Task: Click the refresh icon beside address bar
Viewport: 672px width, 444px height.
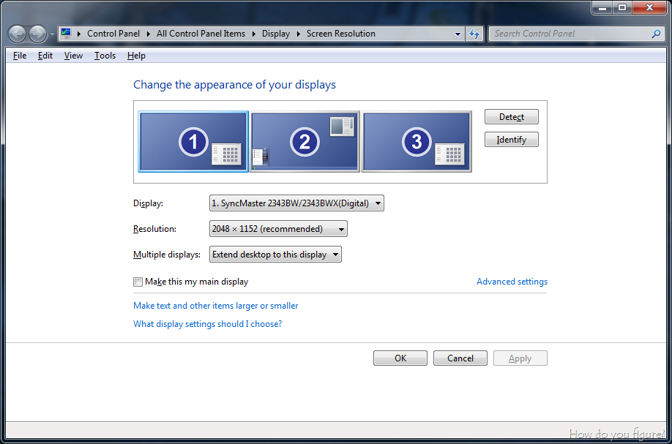Action: tap(474, 34)
